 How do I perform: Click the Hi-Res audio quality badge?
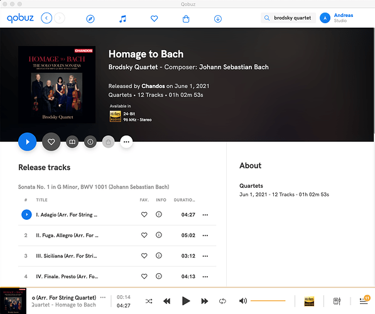point(309,301)
